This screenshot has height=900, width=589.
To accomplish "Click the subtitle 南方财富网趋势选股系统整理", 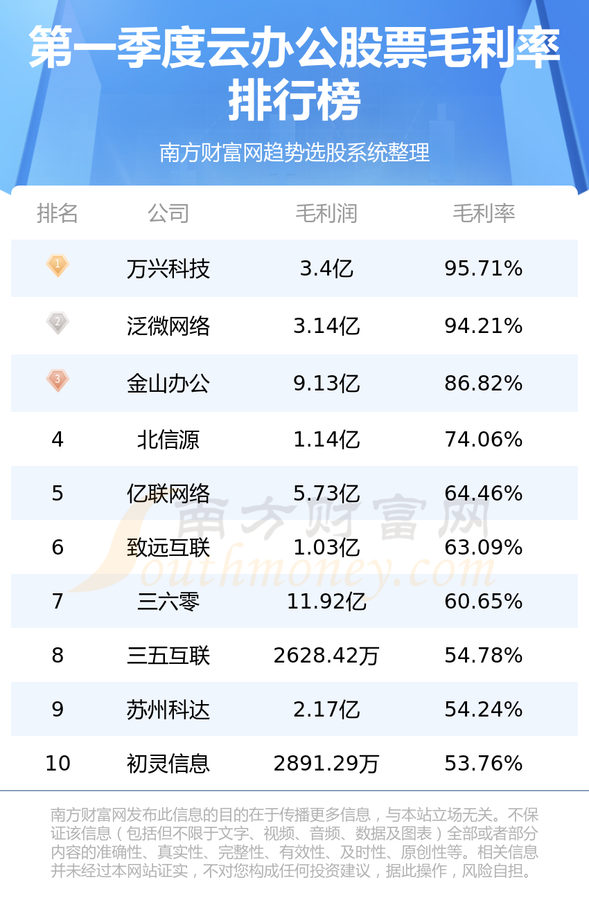I will tap(294, 152).
